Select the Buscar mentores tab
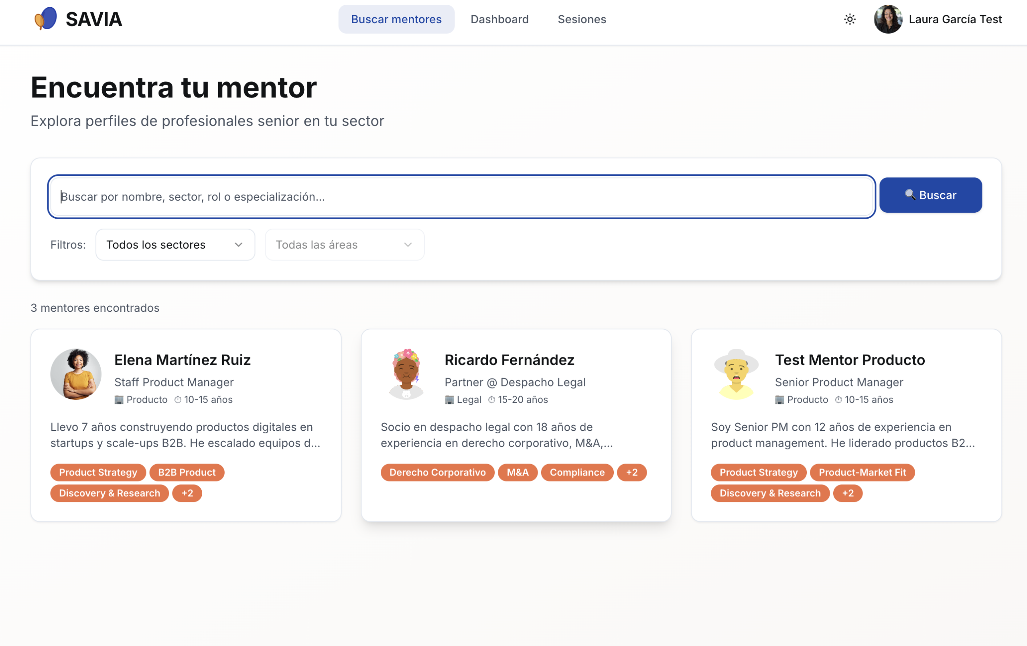The height and width of the screenshot is (646, 1027). (x=396, y=19)
